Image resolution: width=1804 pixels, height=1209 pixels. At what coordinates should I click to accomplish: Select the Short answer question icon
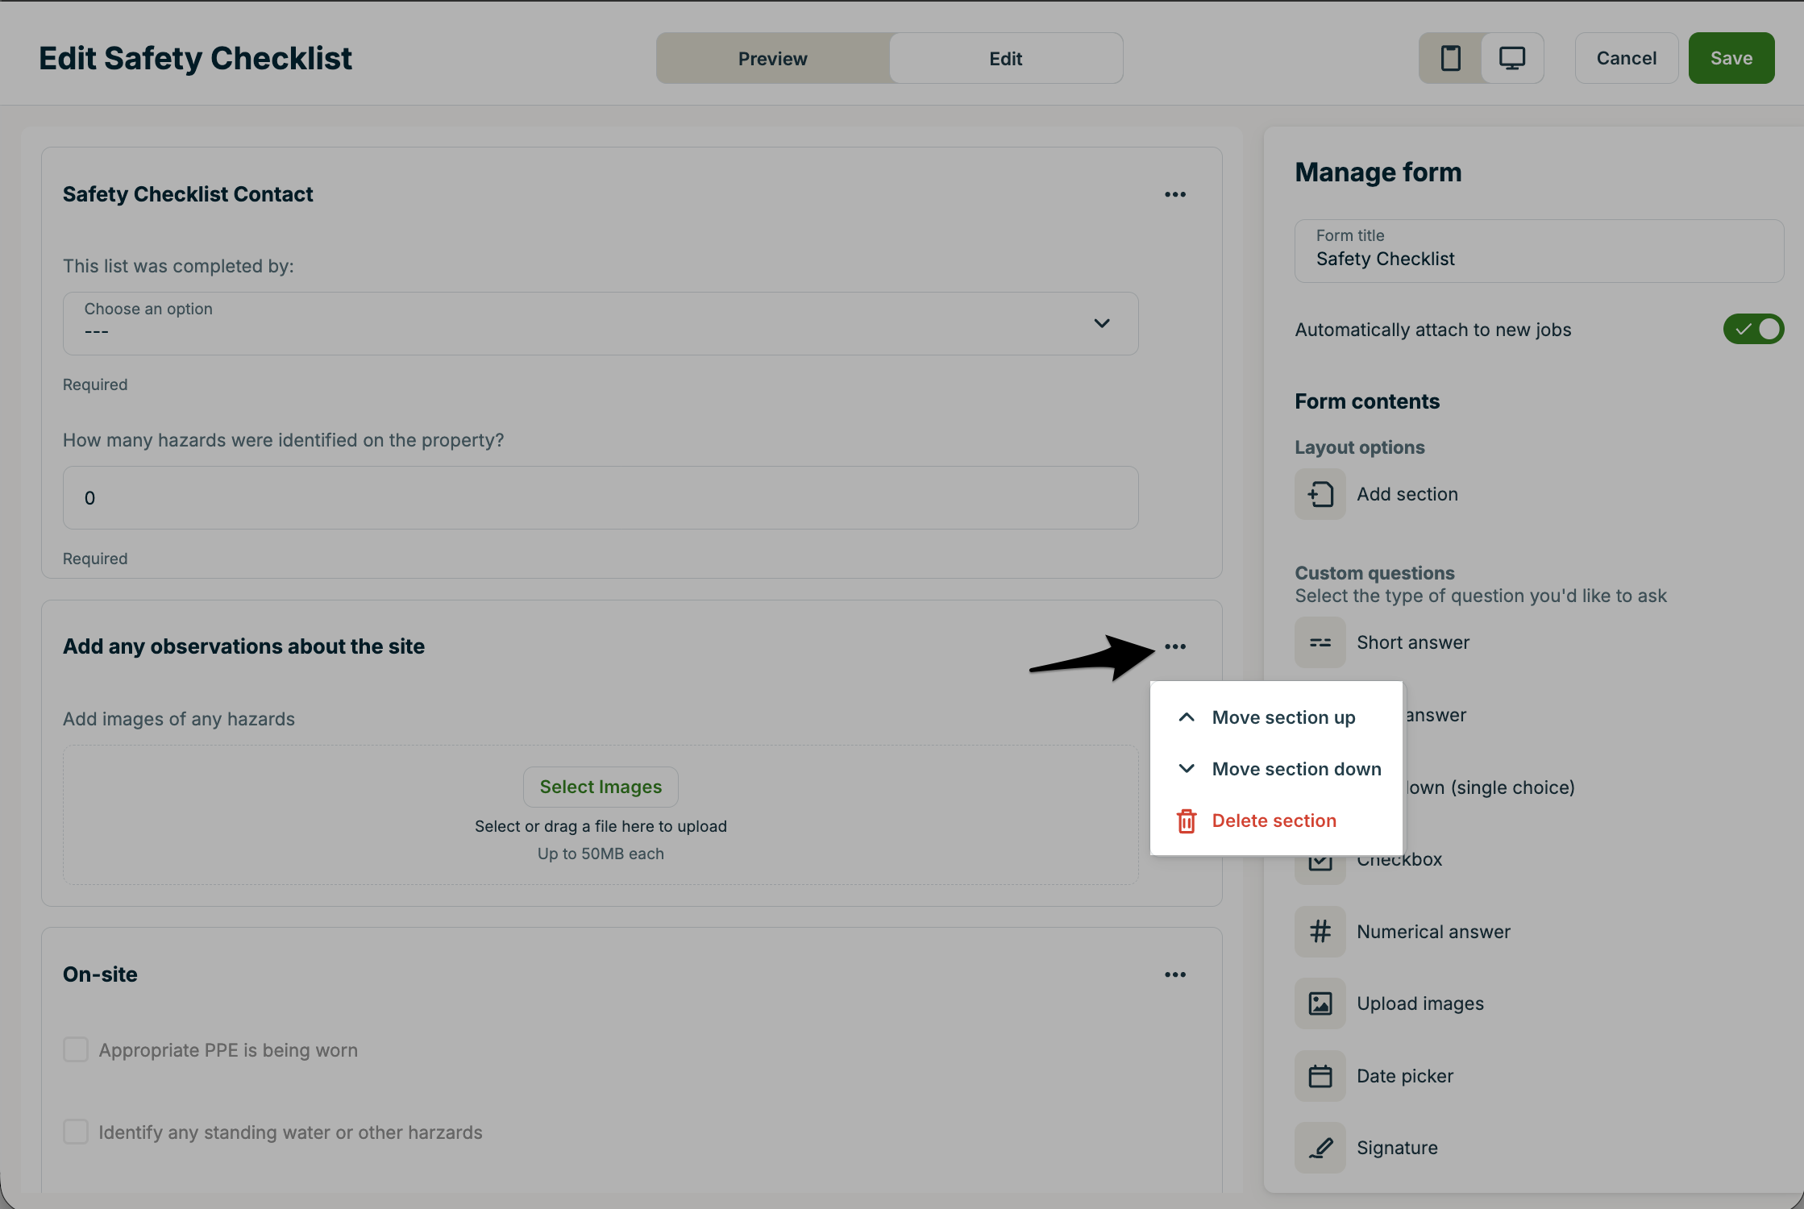(1320, 642)
